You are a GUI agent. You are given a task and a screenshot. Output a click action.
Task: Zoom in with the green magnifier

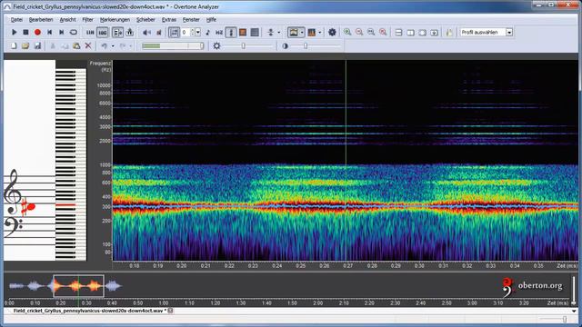coord(347,33)
